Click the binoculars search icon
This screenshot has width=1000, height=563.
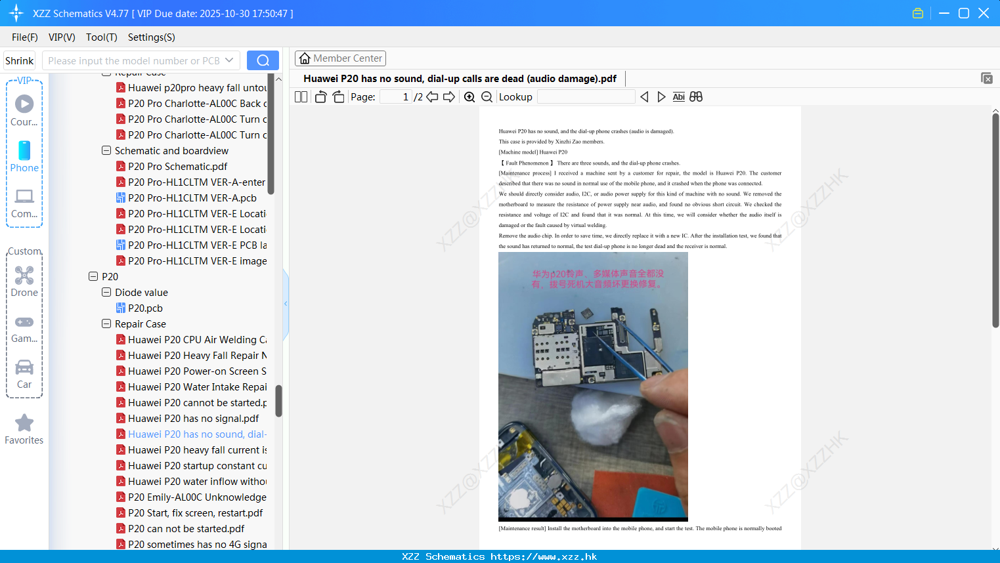(696, 97)
